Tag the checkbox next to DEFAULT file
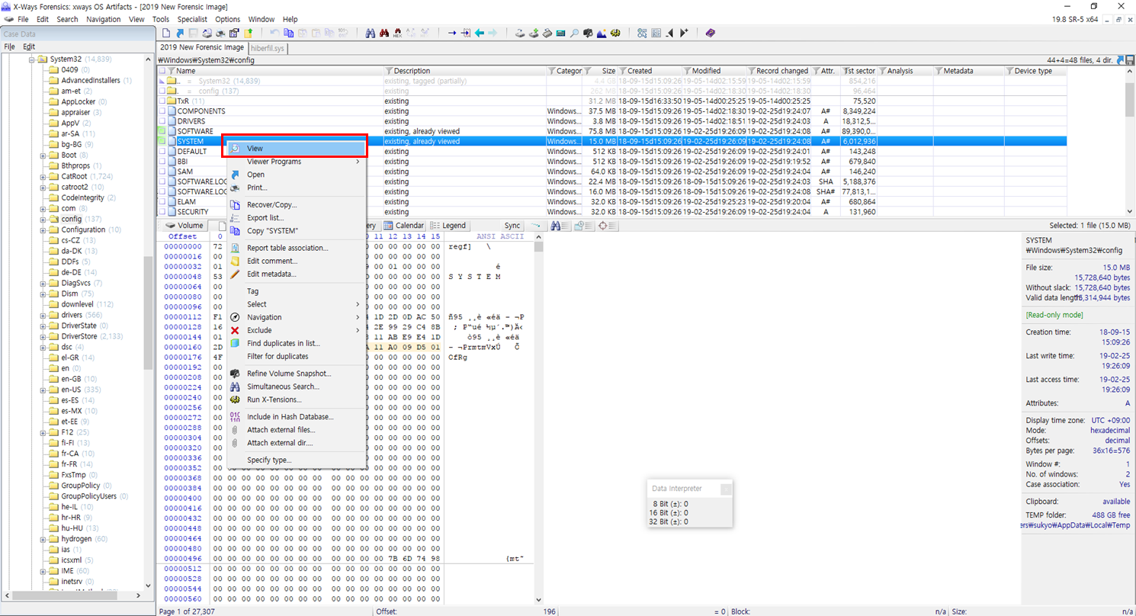 162,151
